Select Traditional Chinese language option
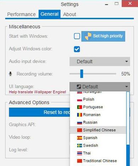The height and width of the screenshot is (166, 138). coord(98,161)
